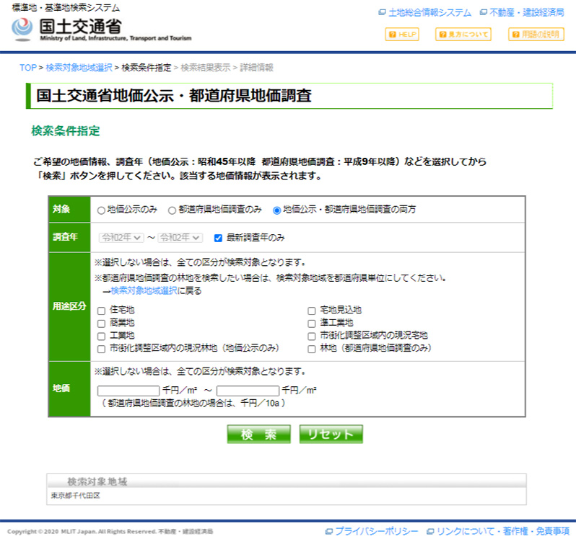
Task: Expand the start survey year dropdown
Action: [121, 238]
